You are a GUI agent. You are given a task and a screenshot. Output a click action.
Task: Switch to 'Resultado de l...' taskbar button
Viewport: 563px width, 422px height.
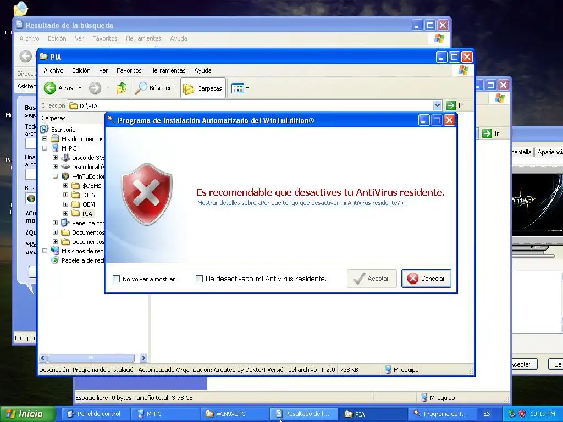point(303,414)
